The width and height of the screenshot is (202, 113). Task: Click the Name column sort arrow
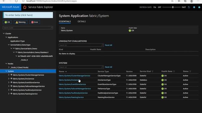point(66,72)
